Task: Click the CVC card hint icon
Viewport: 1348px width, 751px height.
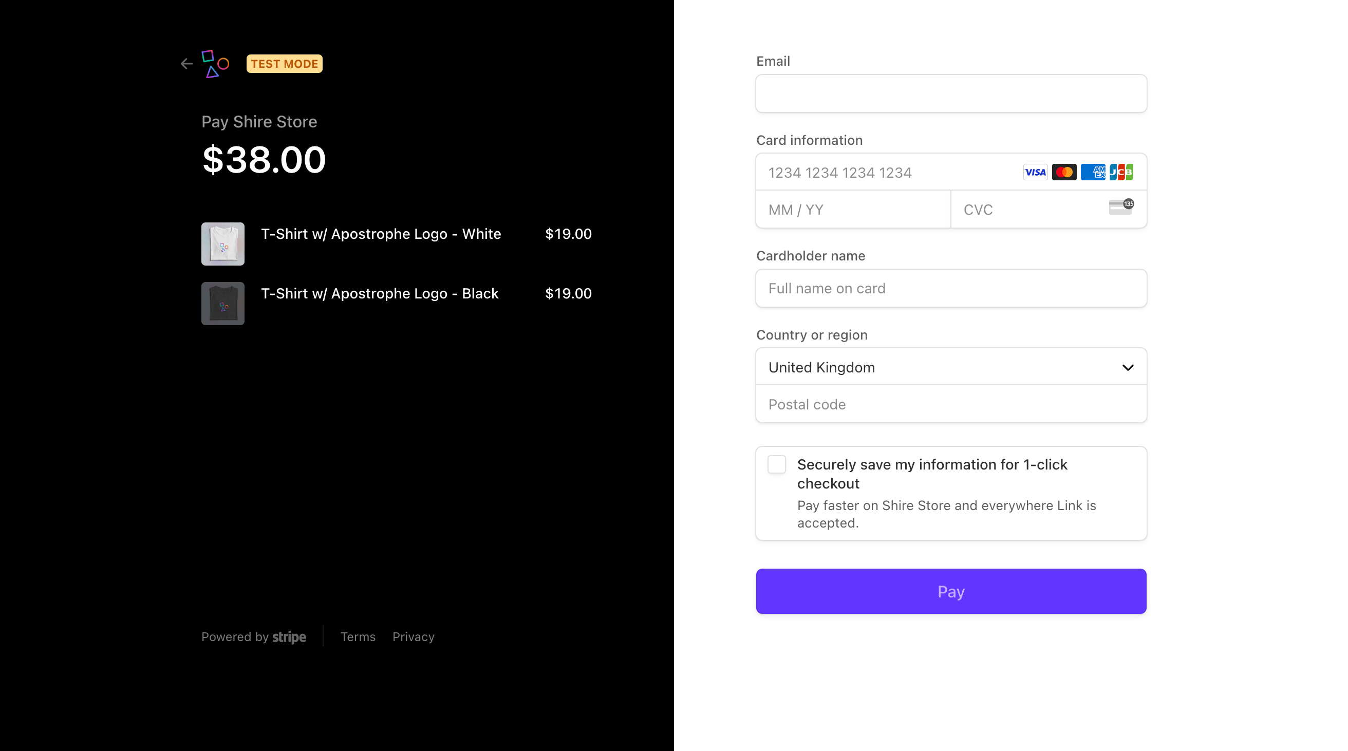Action: point(1120,207)
